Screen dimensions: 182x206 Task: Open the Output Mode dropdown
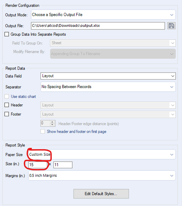click(103, 15)
